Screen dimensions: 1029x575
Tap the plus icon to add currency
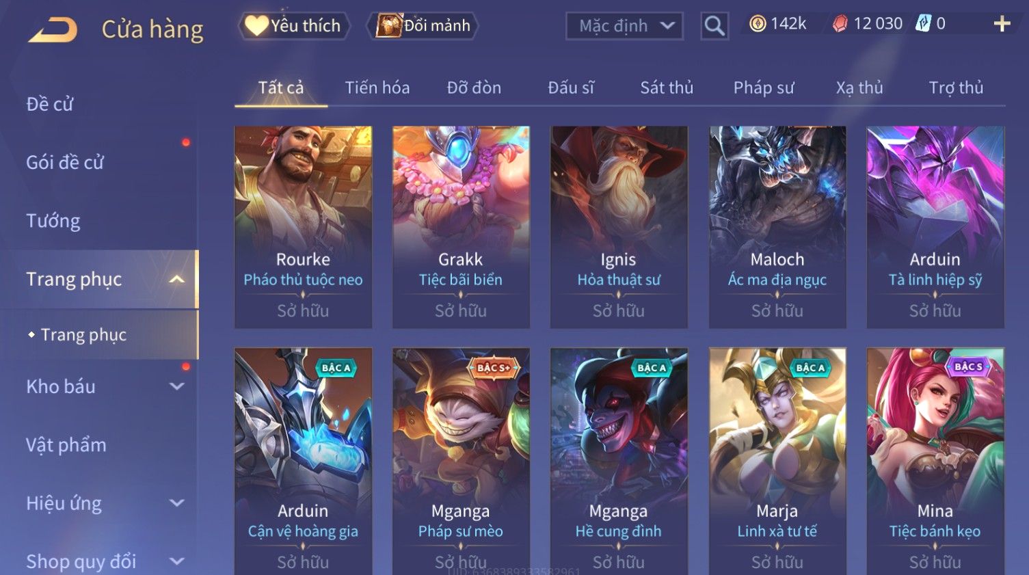1002,24
